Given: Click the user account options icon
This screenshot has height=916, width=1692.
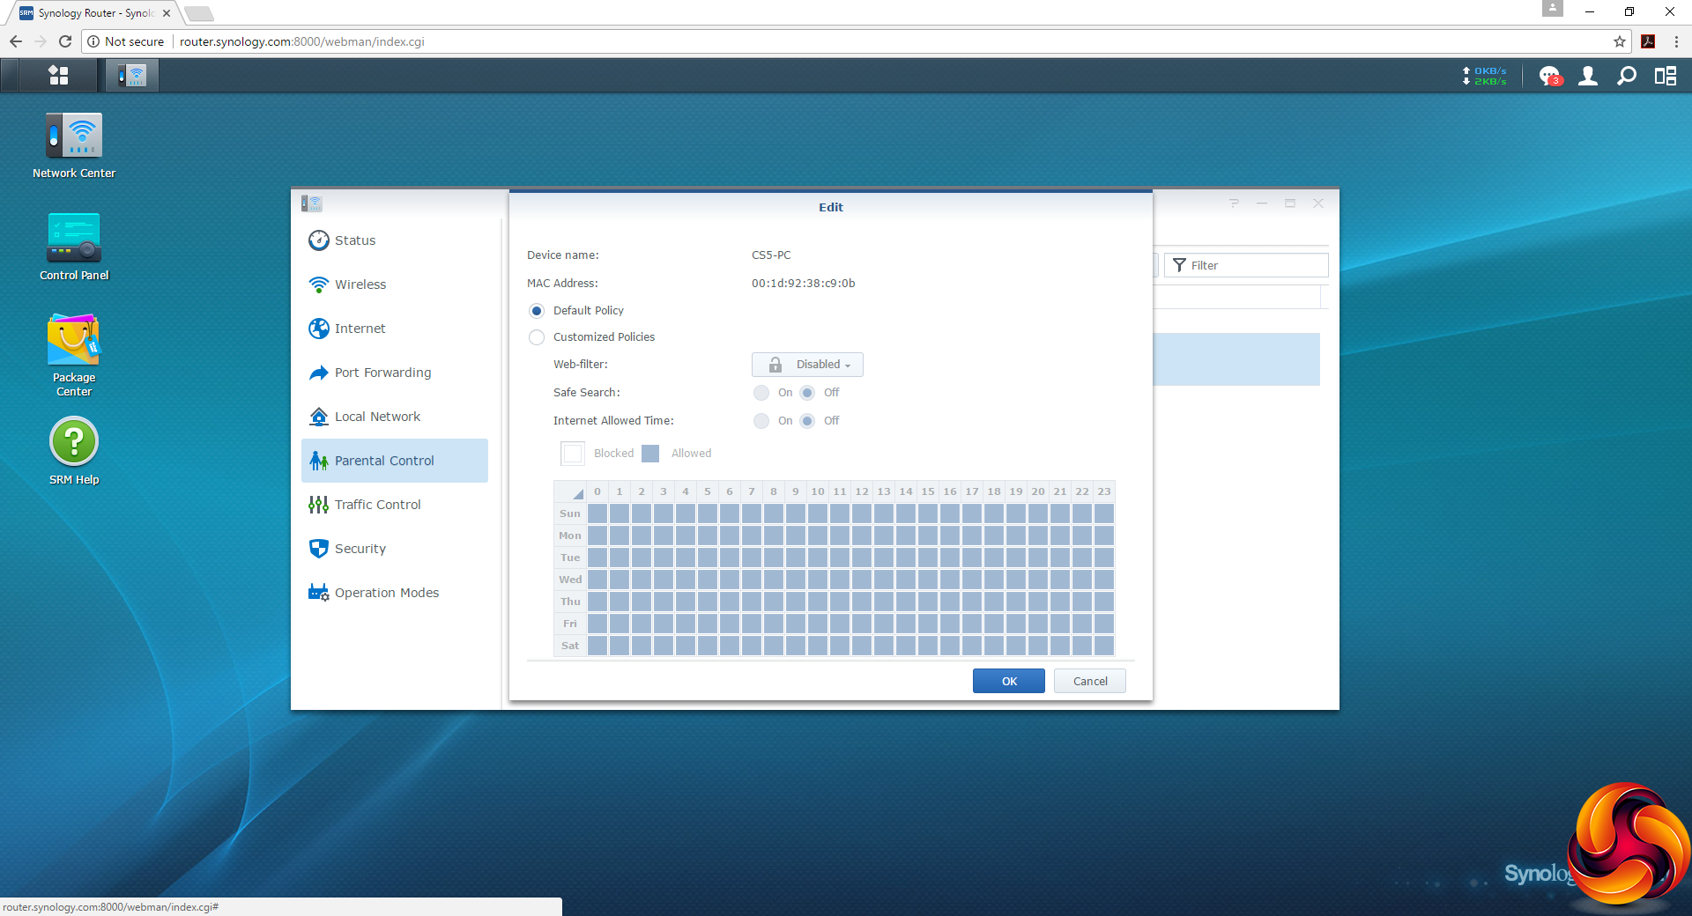Looking at the screenshot, I should click(1588, 77).
